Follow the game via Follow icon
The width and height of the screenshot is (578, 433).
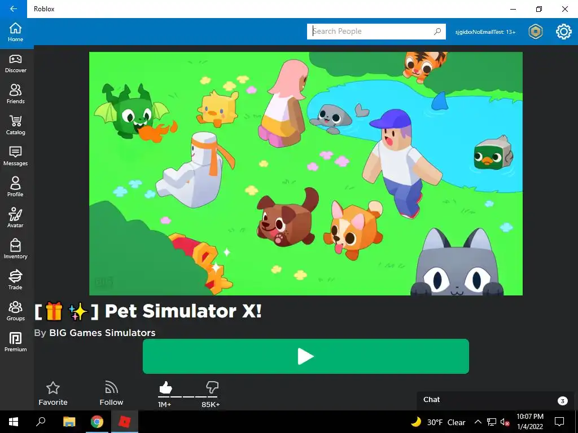[x=111, y=393]
